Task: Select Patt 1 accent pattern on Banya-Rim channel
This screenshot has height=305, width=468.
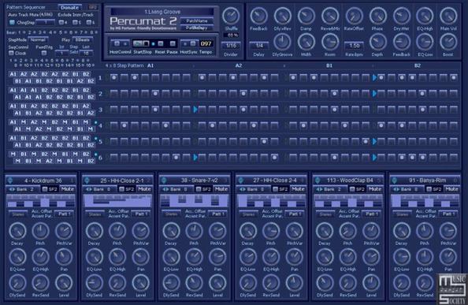Action: (x=448, y=214)
